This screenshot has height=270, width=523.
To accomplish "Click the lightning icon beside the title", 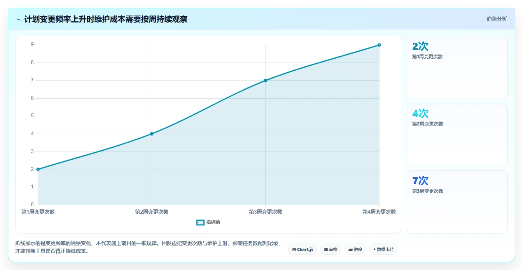I will click(18, 19).
